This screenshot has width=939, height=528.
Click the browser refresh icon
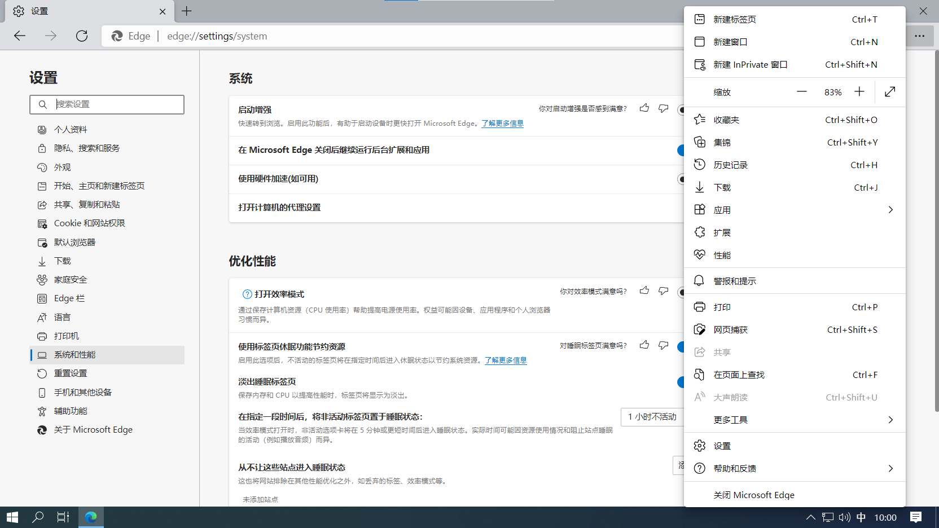(x=82, y=36)
